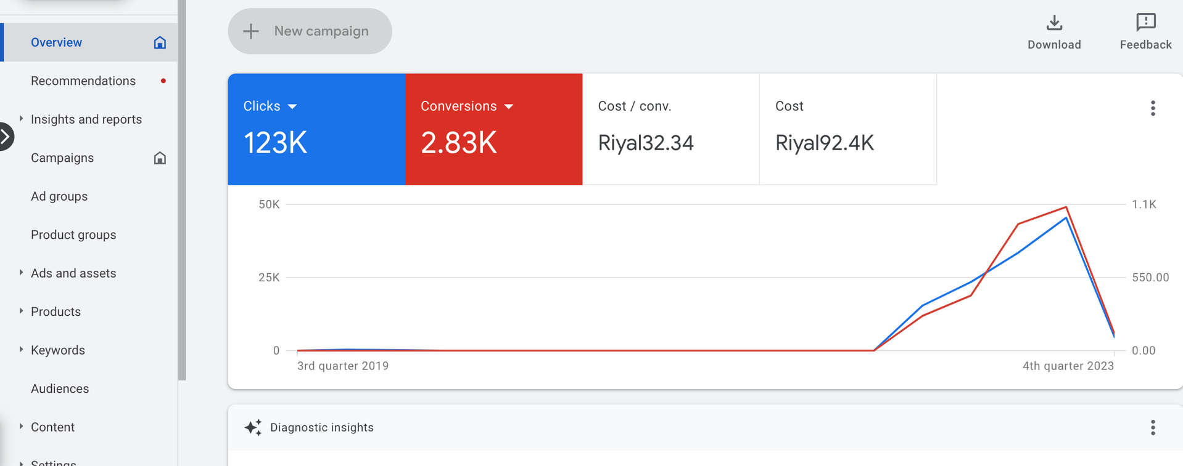
Task: Click the New campaign button
Action: click(310, 31)
